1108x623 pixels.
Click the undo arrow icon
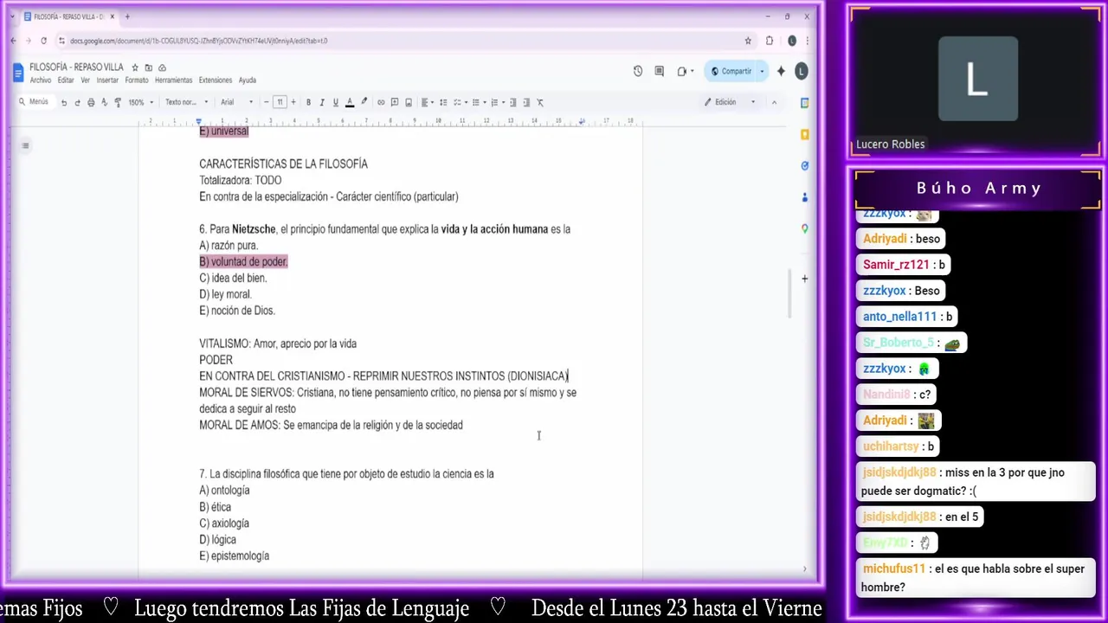coord(63,102)
